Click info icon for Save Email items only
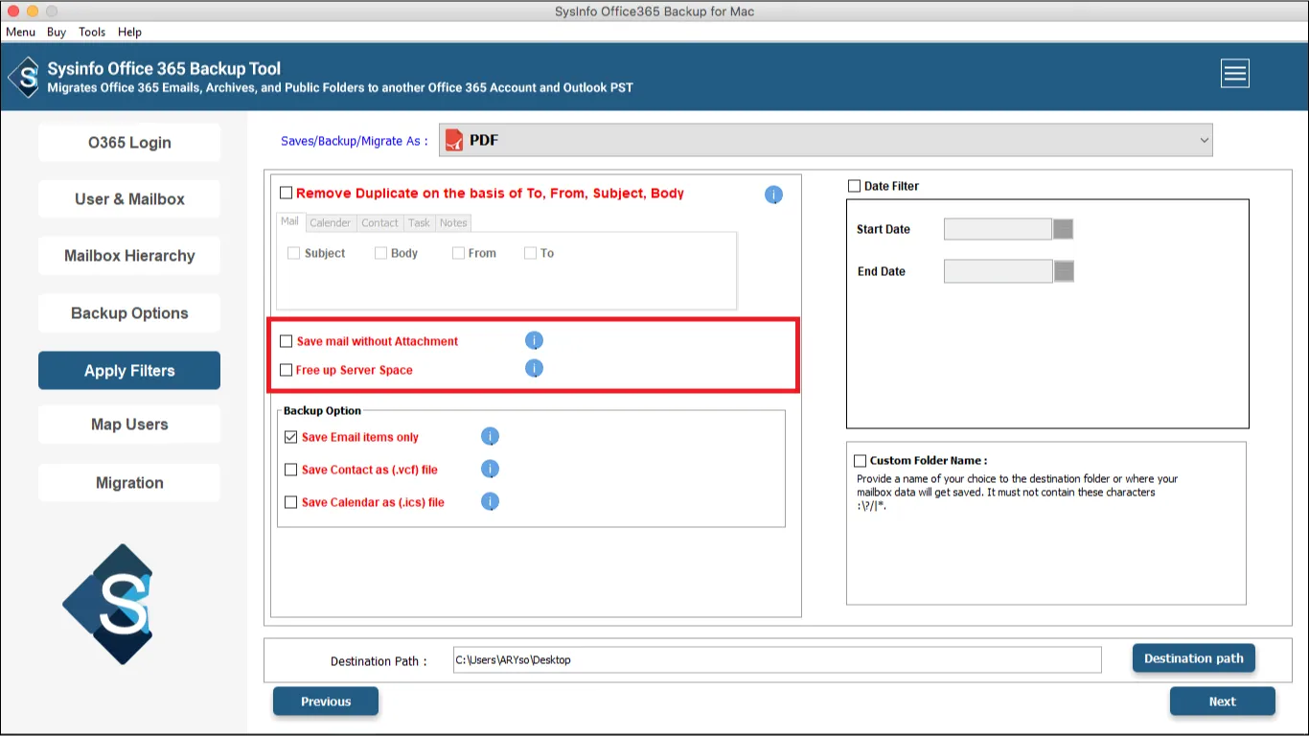1309x736 pixels. [x=490, y=437]
